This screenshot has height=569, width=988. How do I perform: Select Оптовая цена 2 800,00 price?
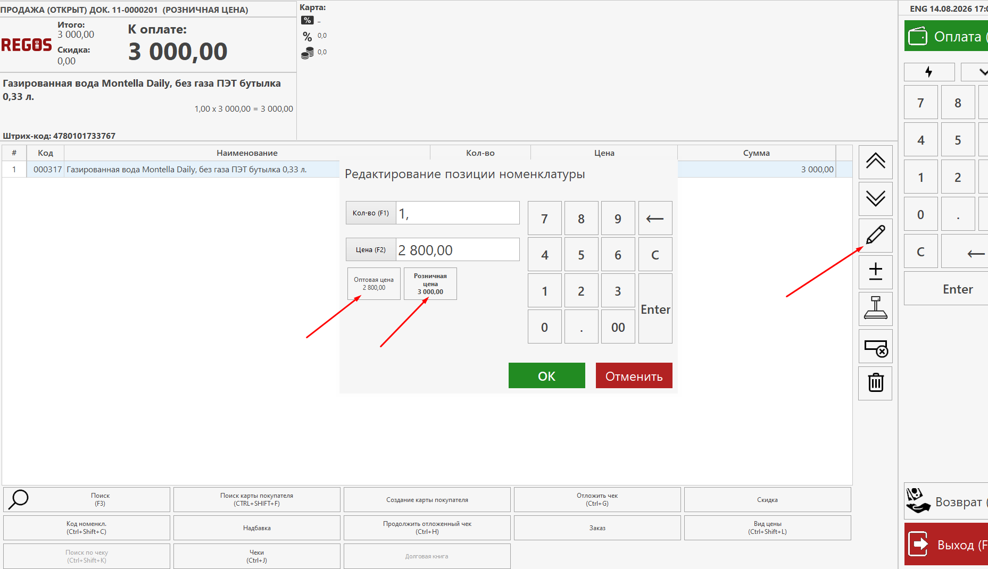pos(374,284)
